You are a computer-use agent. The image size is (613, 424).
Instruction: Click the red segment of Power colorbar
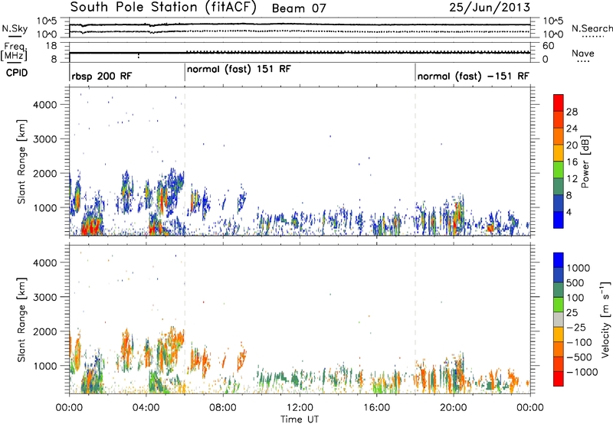coord(559,103)
